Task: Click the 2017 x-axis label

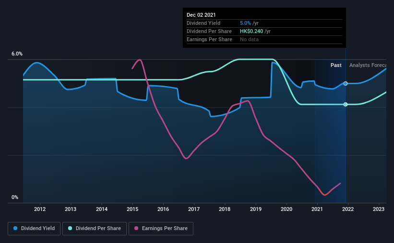Action: 194,209
